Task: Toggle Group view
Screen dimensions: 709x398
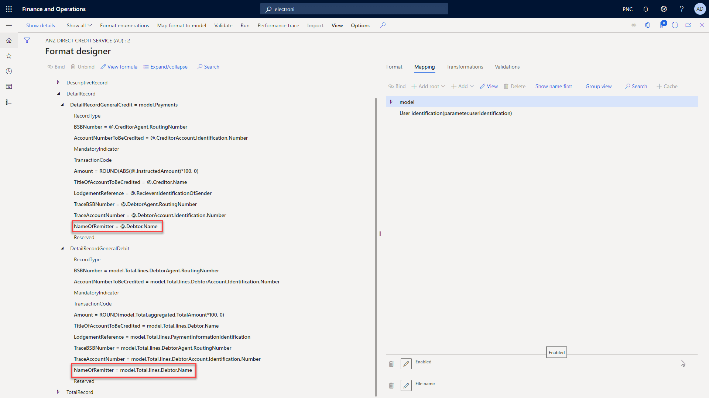Action: 599,86
